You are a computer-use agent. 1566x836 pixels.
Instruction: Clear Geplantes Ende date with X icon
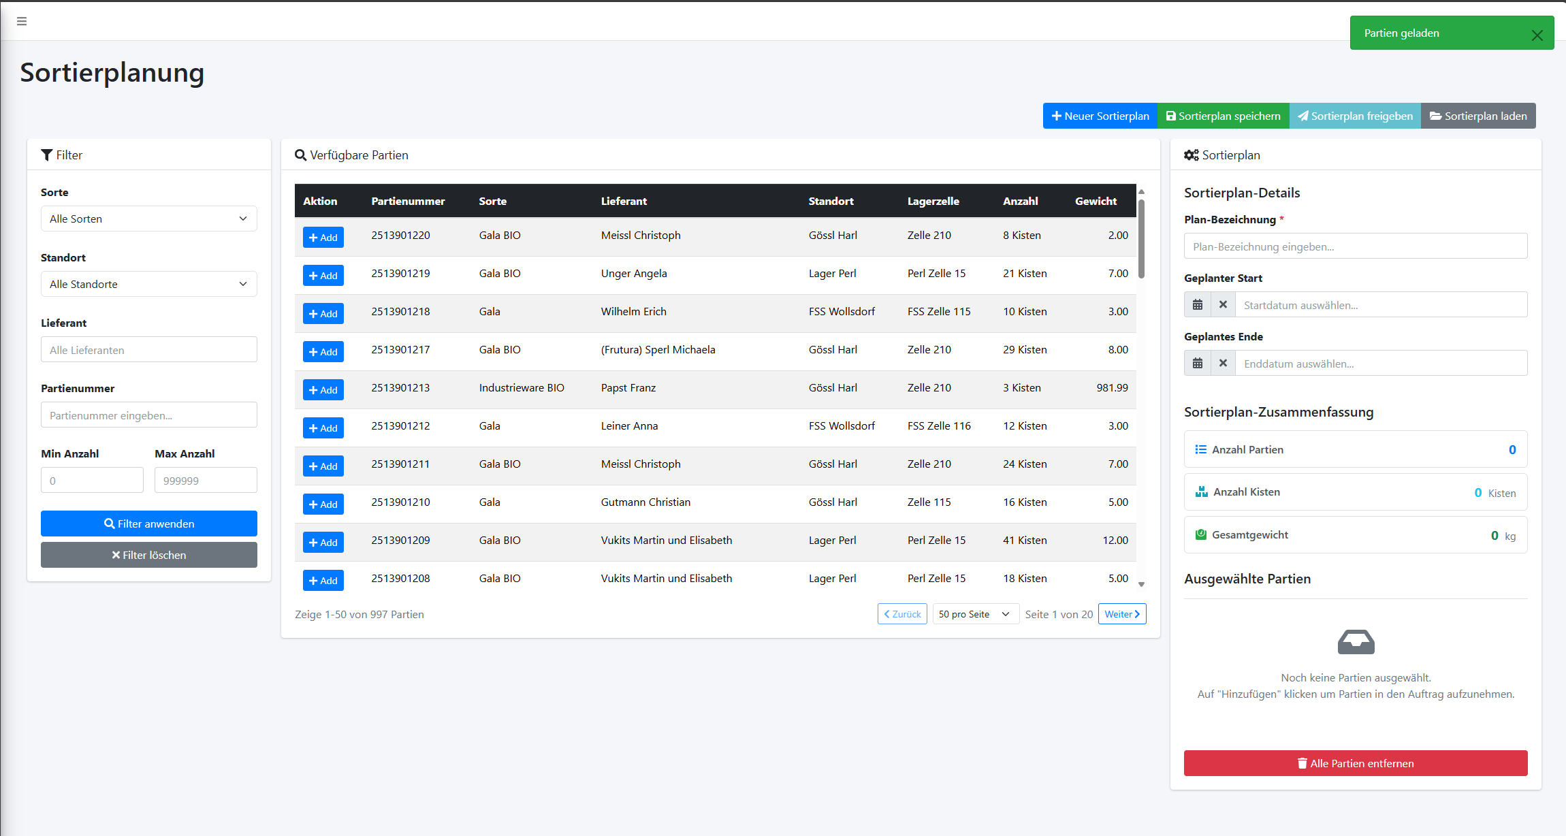click(1223, 364)
